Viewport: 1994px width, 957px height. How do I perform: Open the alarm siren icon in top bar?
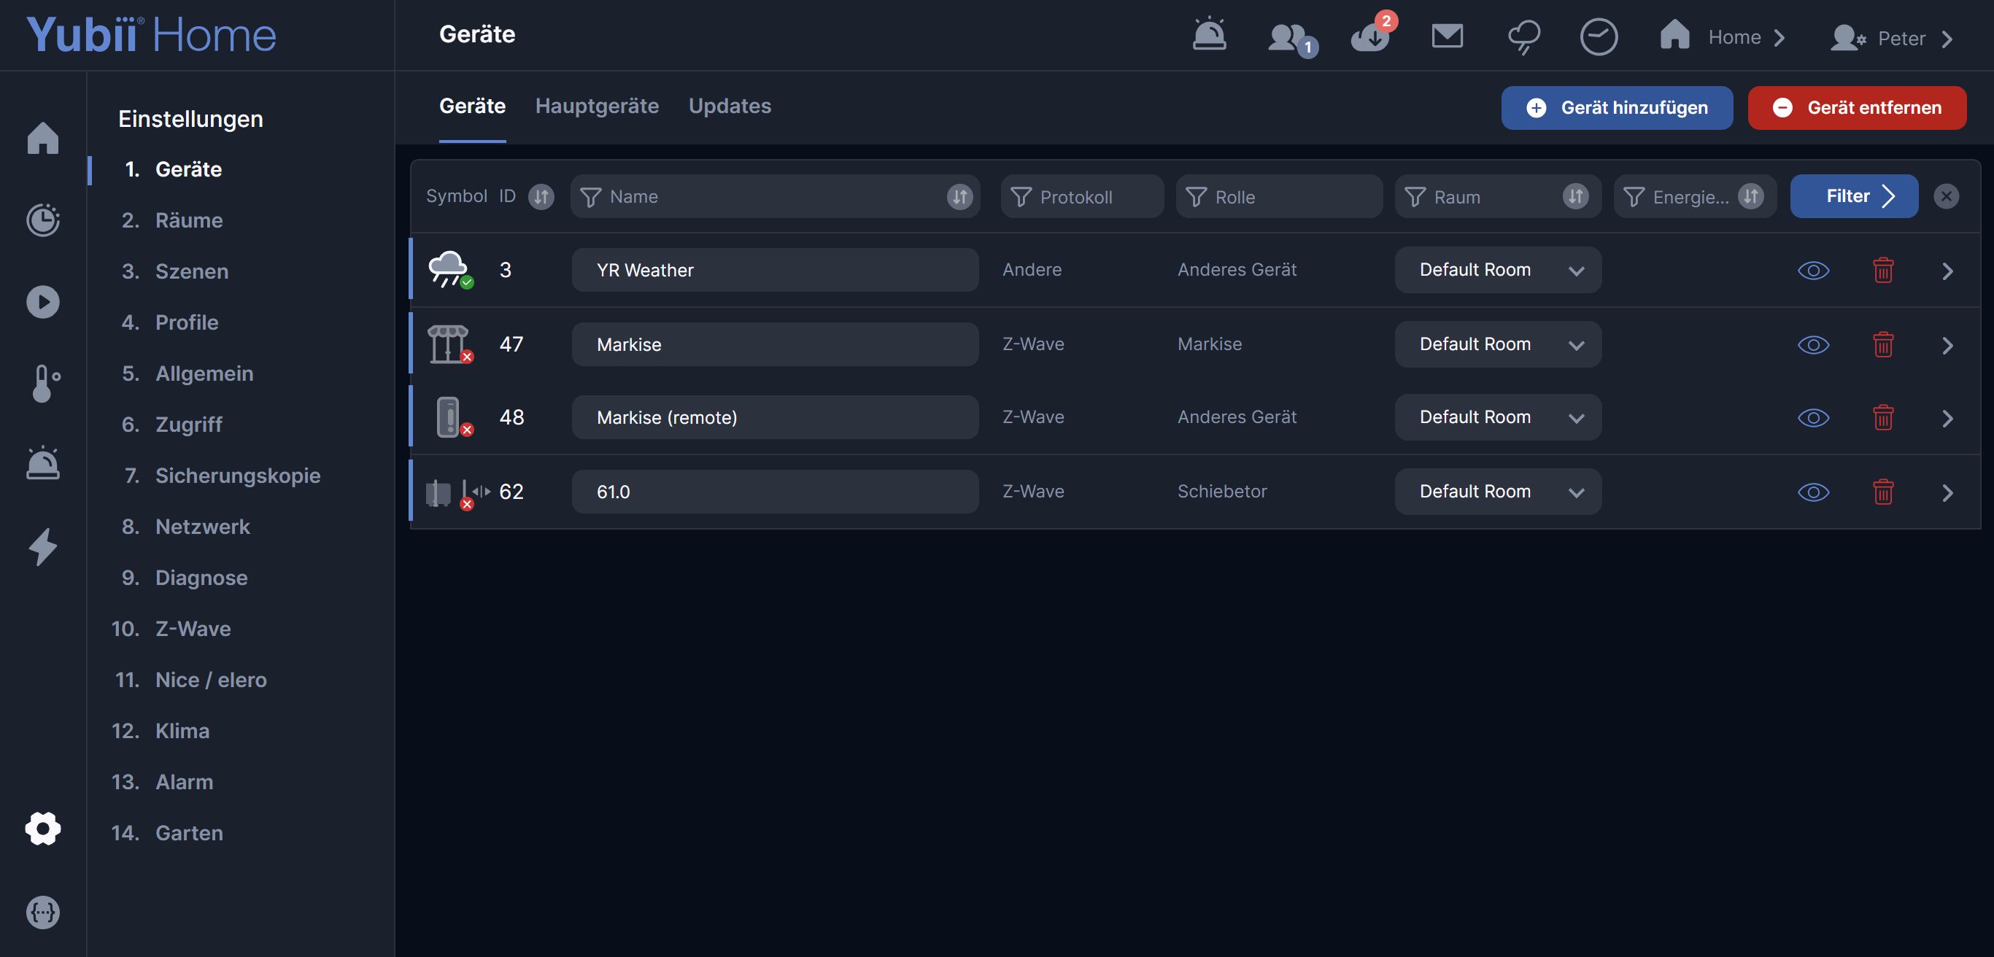tap(1208, 35)
